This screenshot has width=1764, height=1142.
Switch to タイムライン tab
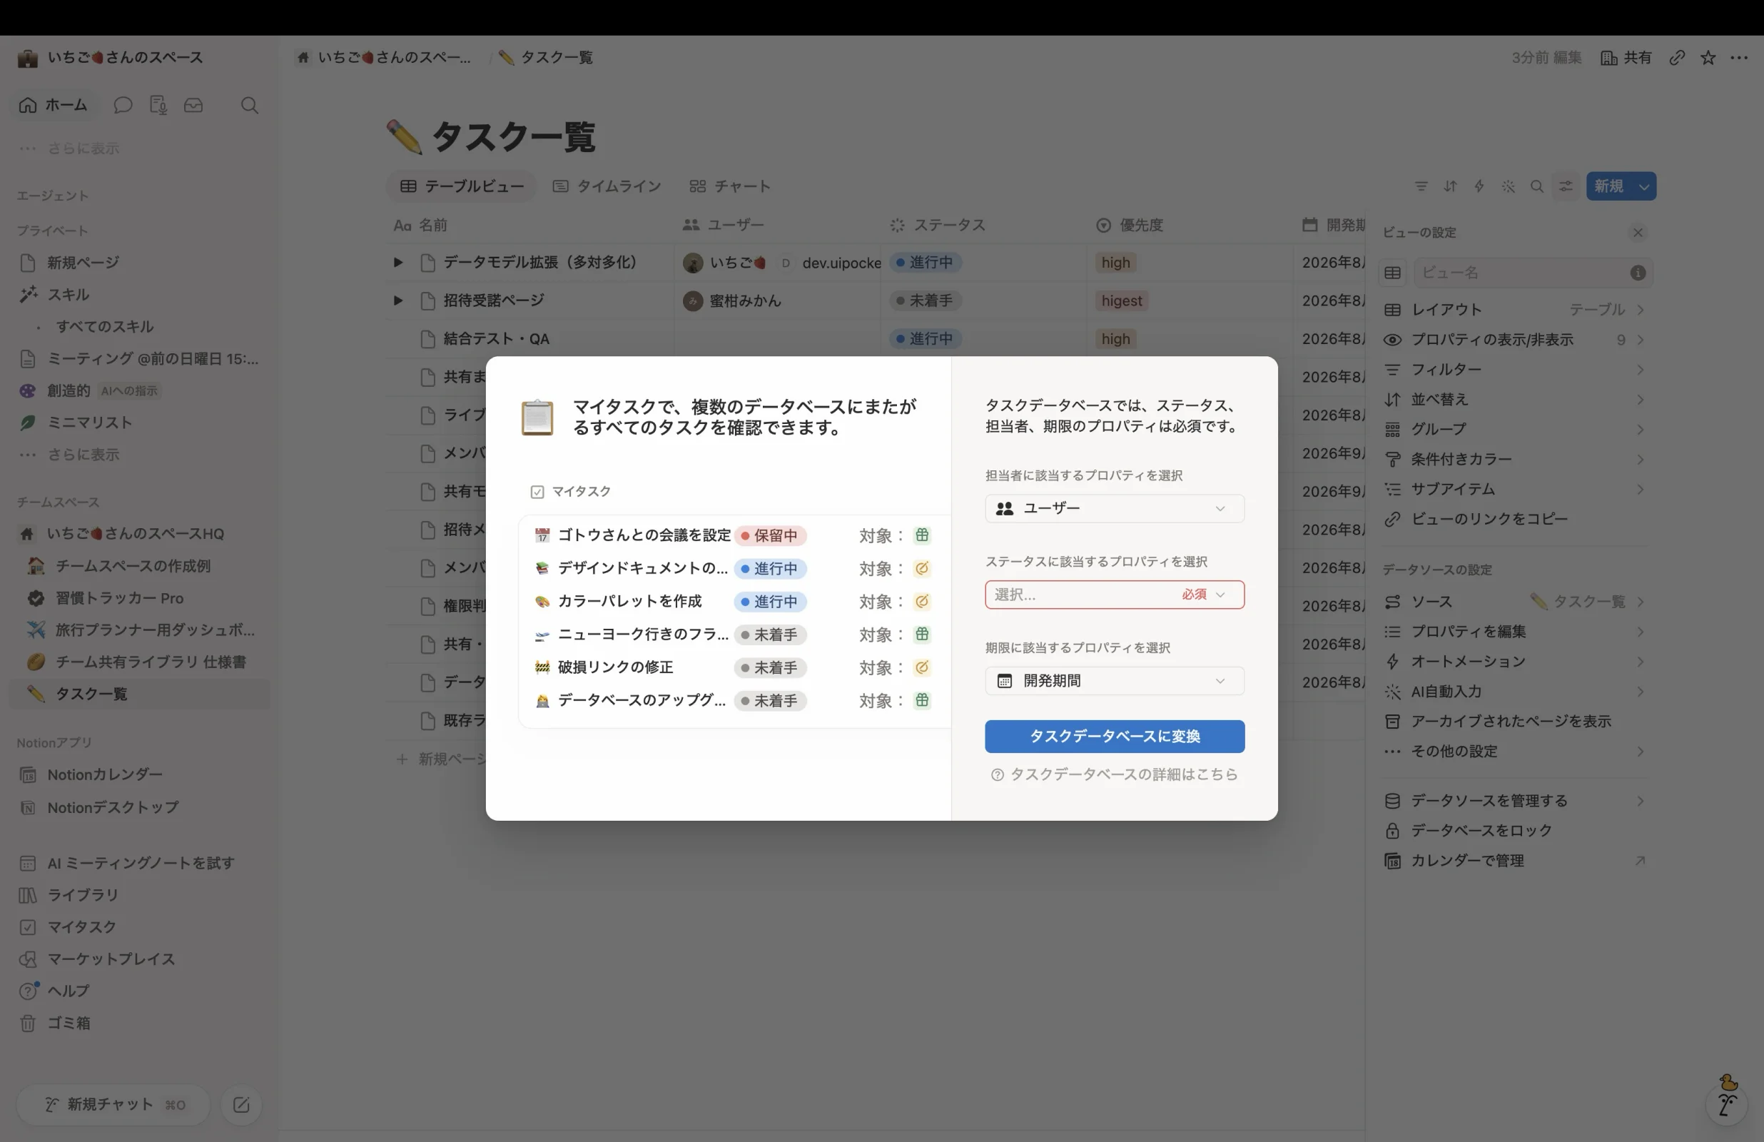tap(607, 186)
